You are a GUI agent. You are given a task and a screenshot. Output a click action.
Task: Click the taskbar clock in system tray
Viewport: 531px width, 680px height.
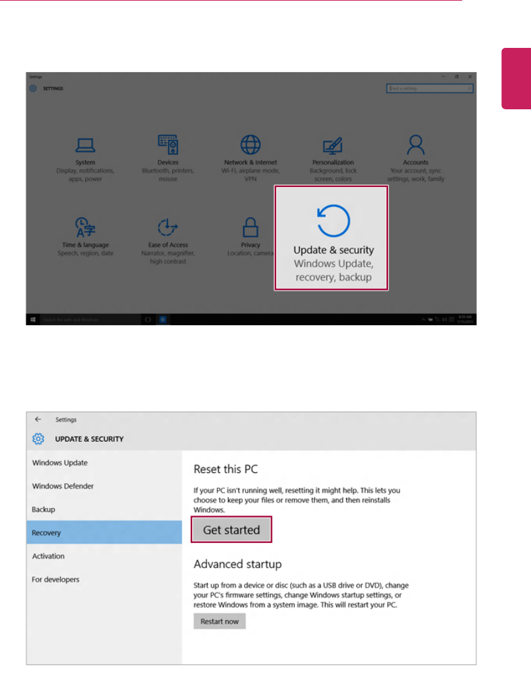point(465,320)
